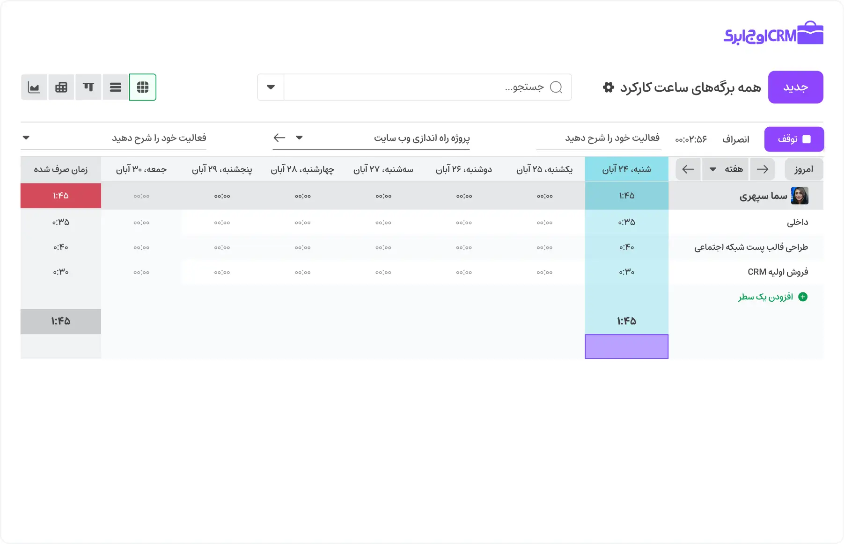Switch to grid view icon
This screenshot has height=544, width=844.
click(143, 87)
